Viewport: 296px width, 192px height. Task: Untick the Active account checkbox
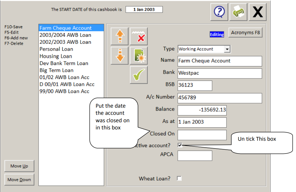coord(180,145)
